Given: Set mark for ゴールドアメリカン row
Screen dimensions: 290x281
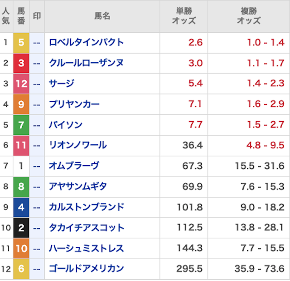Looking at the screenshot, I should pyautogui.click(x=37, y=269).
